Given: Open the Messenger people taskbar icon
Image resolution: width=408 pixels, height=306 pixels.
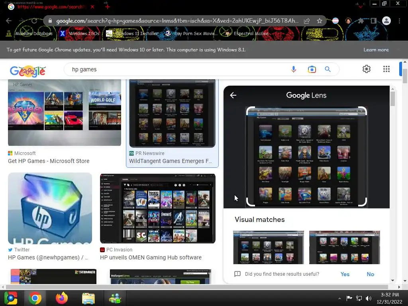Looking at the screenshot, I should [x=115, y=298].
